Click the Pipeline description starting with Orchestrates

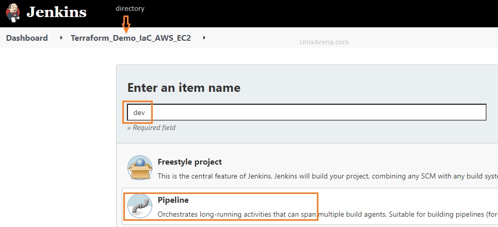328,214
